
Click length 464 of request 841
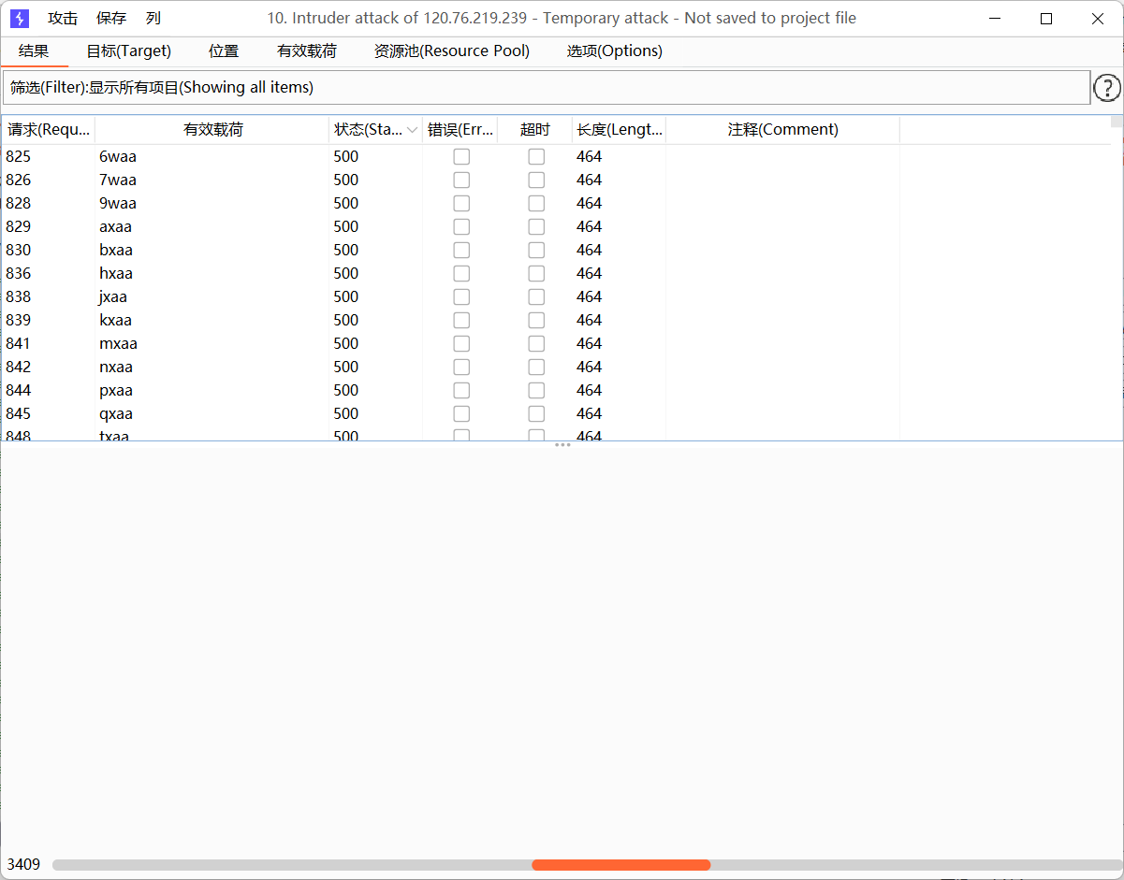[590, 344]
